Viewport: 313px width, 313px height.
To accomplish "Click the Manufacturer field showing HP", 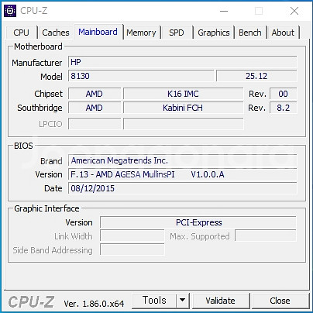I will (183, 62).
